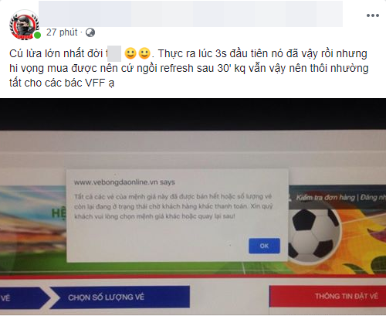Open the three-dot post options menu
The image size is (386, 316).
click(x=373, y=15)
